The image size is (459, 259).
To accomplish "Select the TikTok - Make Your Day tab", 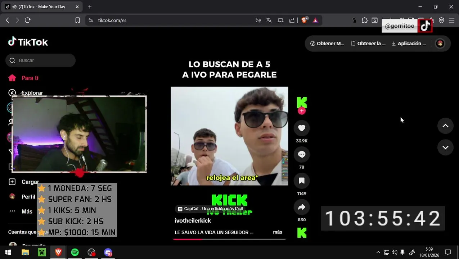I will pos(41,6).
